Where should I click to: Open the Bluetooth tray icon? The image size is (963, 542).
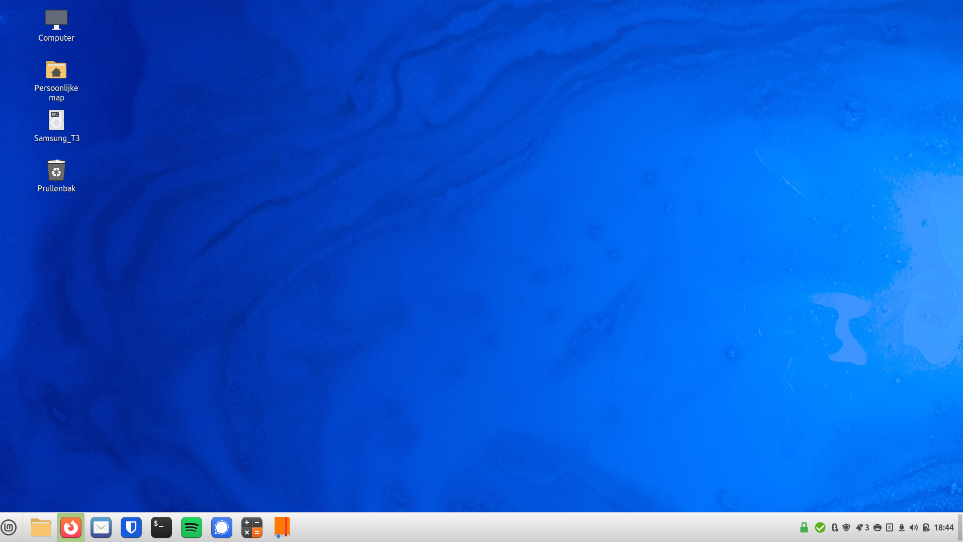(835, 527)
